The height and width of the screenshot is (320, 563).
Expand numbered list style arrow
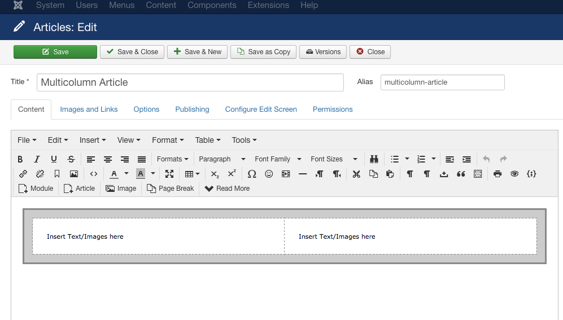click(x=433, y=159)
